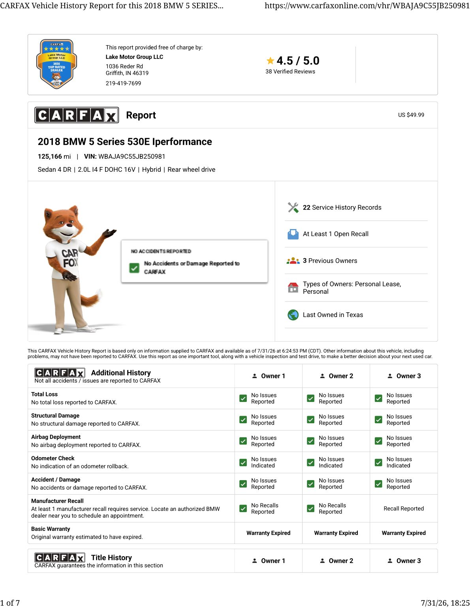Click Warranty Expired cell under Owner 2
The height and width of the screenshot is (608, 470).
(336, 533)
